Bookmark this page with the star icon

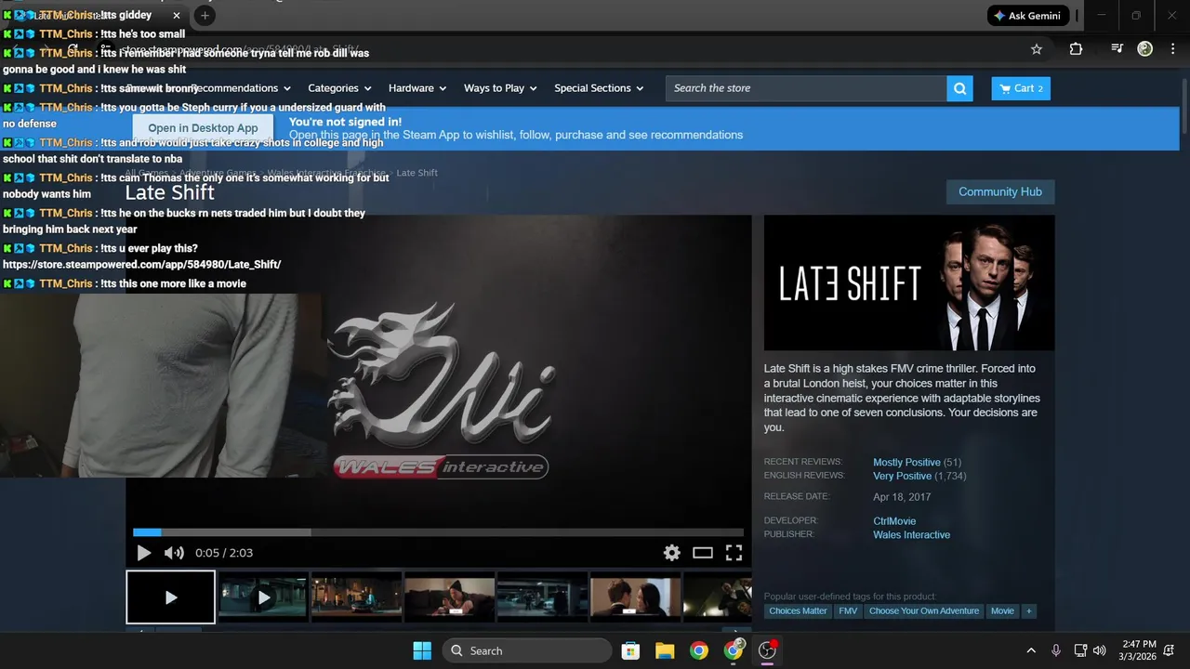[1037, 49]
